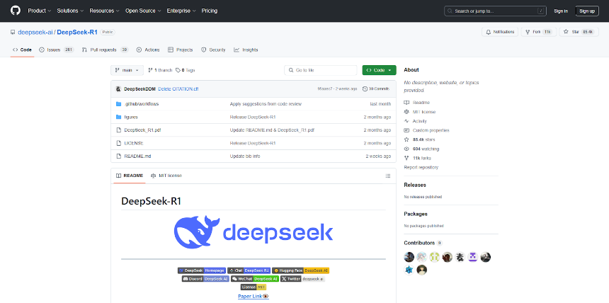Click the DeepSeekDDM author avatar
609x303 pixels.
point(118,89)
